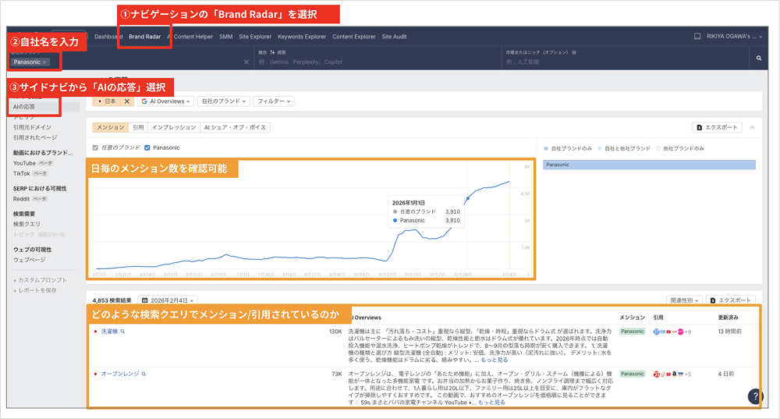Viewport: 780px width, 419px height.
Task: Switch to the インプレッション tab
Action: [174, 127]
